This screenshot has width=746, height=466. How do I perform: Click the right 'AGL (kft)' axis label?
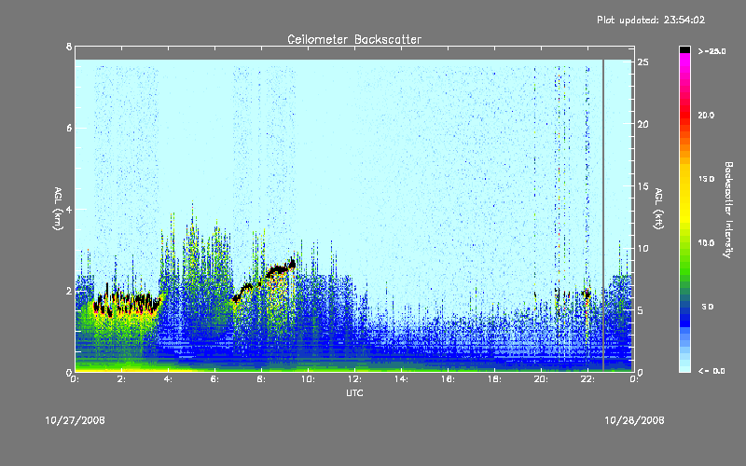tap(658, 209)
